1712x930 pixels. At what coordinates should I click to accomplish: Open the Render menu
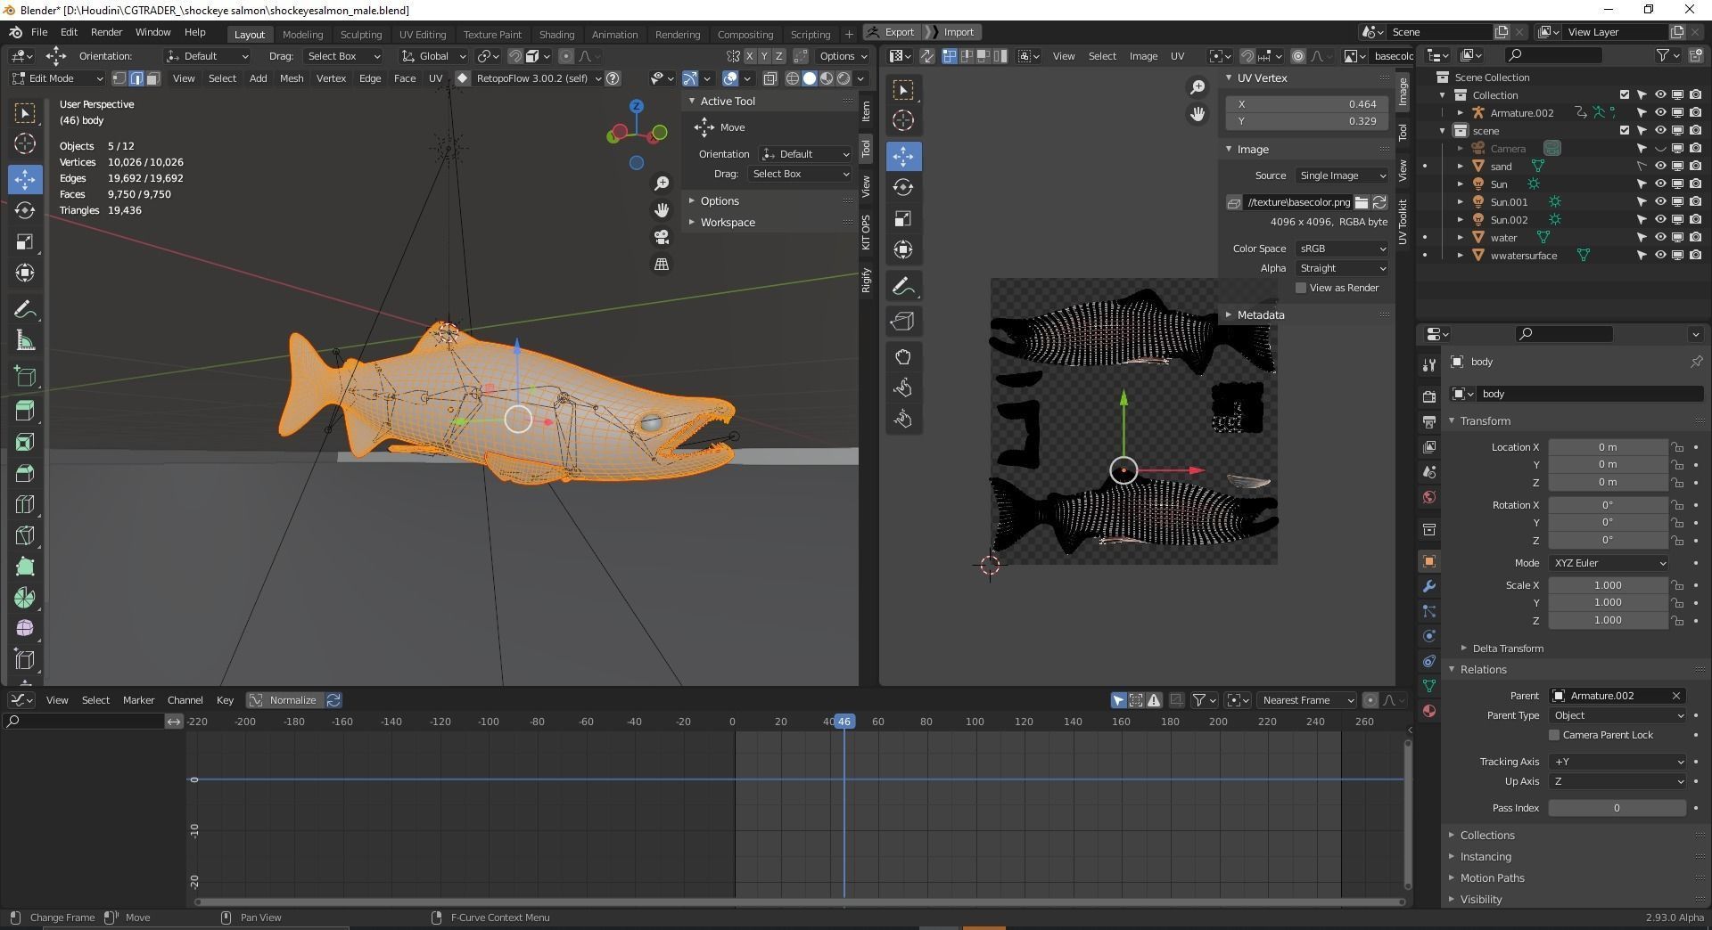[106, 32]
